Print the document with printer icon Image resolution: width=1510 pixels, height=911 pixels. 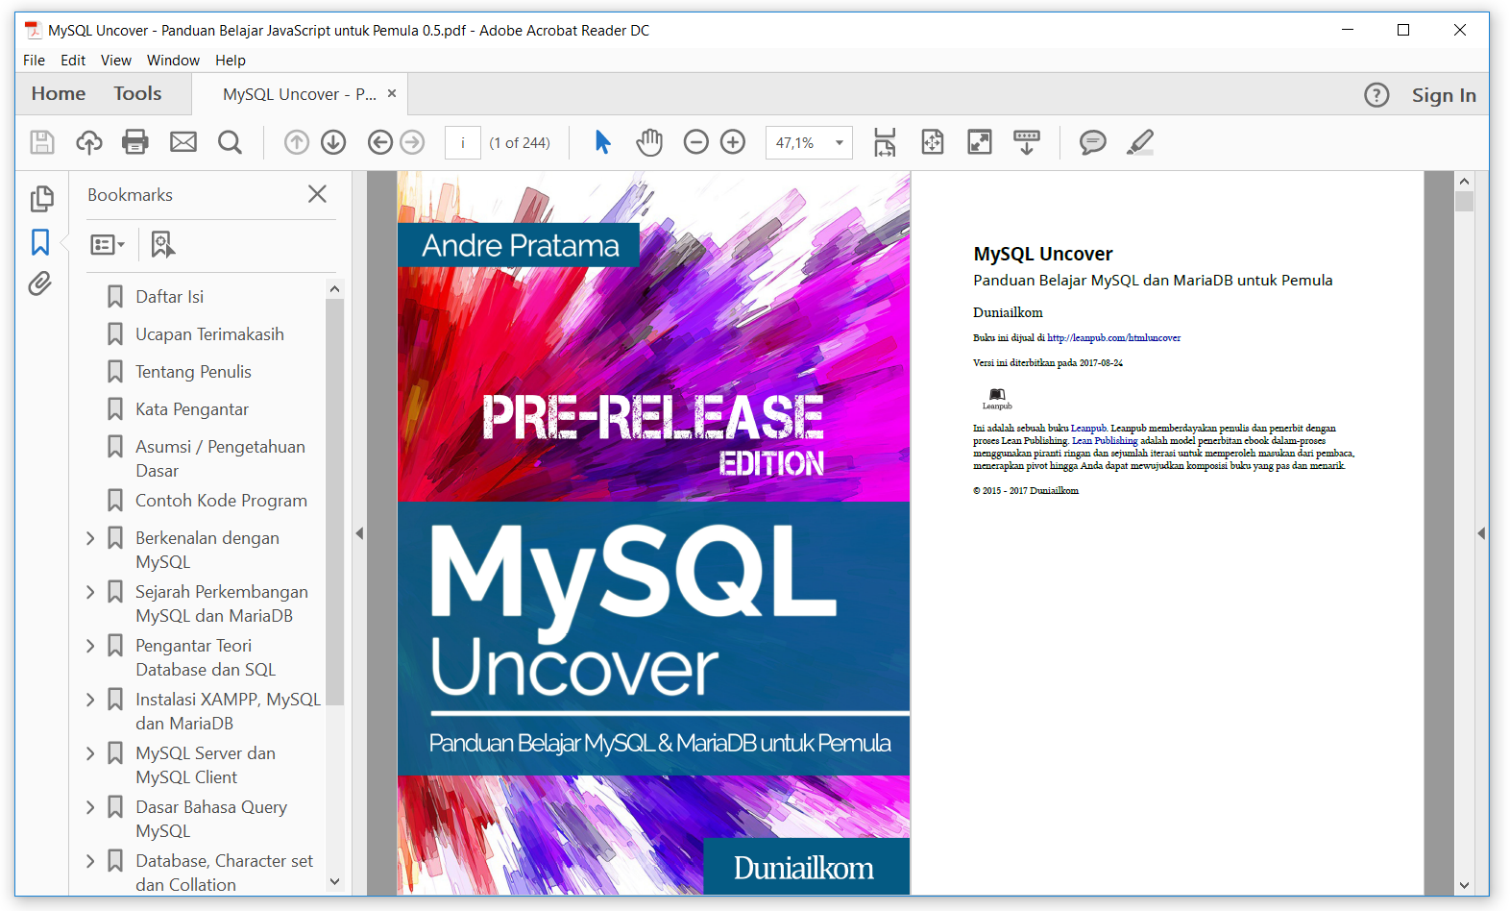(135, 142)
